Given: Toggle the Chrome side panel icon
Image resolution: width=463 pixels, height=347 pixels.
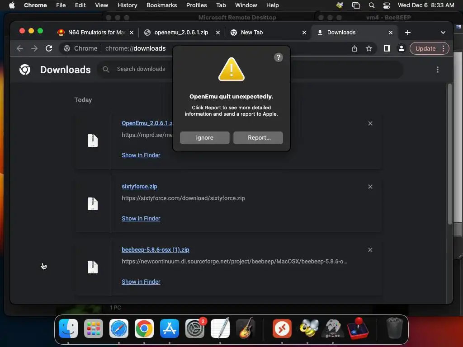Looking at the screenshot, I should pyautogui.click(x=387, y=48).
